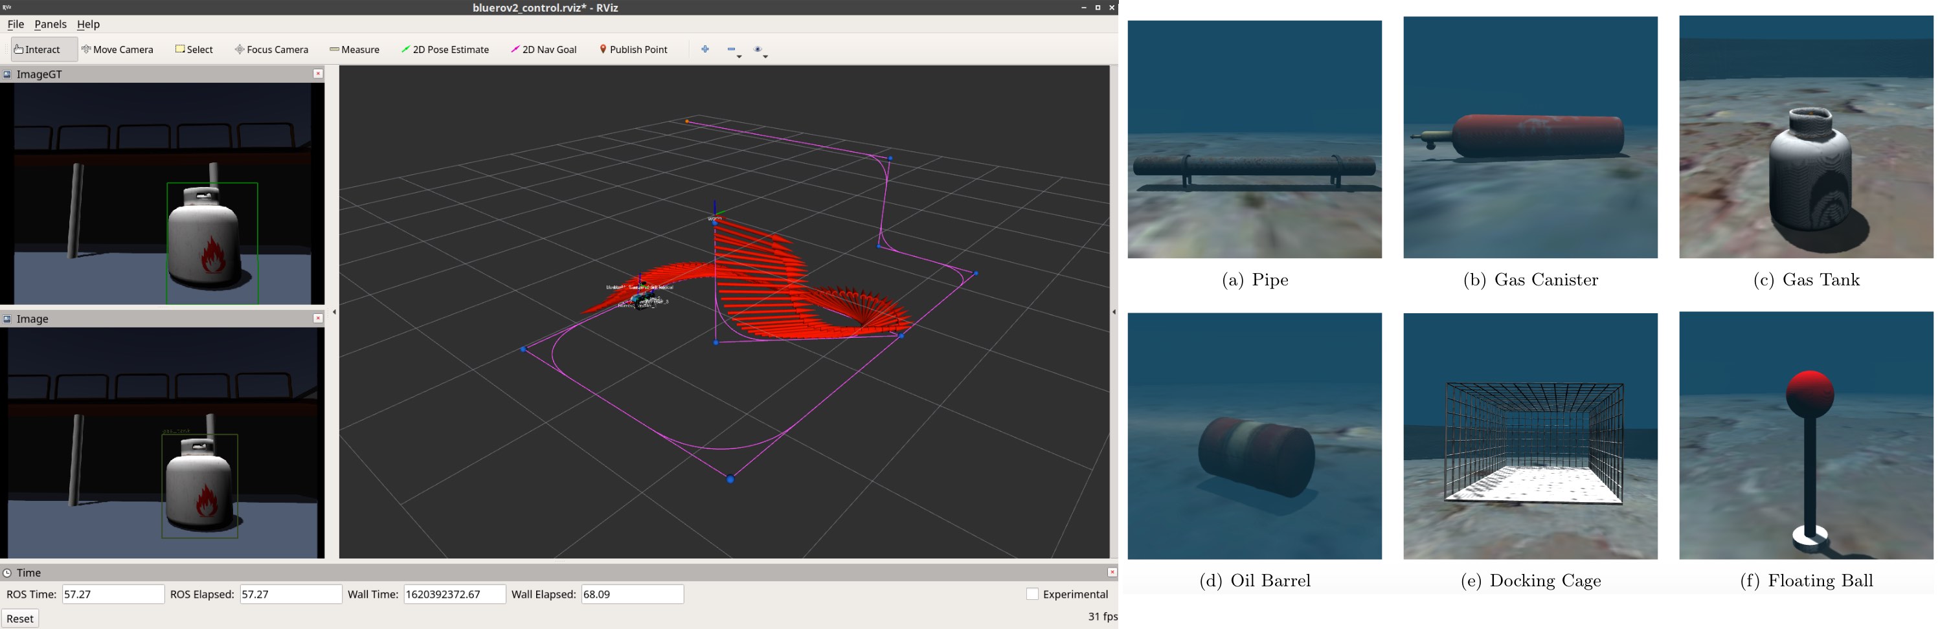Collapse left panel with arrow handle
This screenshot has height=629, width=1951.
click(334, 312)
